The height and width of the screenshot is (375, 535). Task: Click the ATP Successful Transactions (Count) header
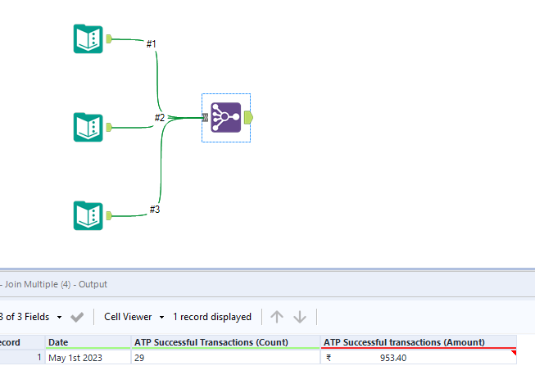pyautogui.click(x=226, y=342)
